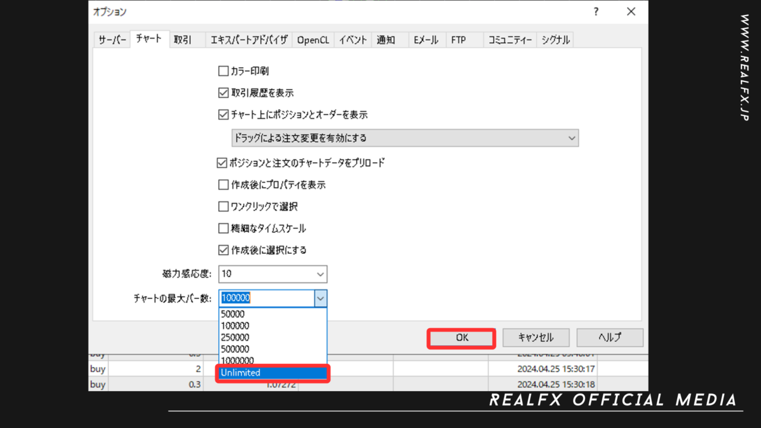Image resolution: width=761 pixels, height=428 pixels.
Task: Check the ワンクリックで選択 option
Action: [224, 206]
